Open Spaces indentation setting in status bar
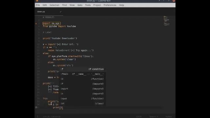This screenshot has height=118, width=210. click(x=154, y=117)
